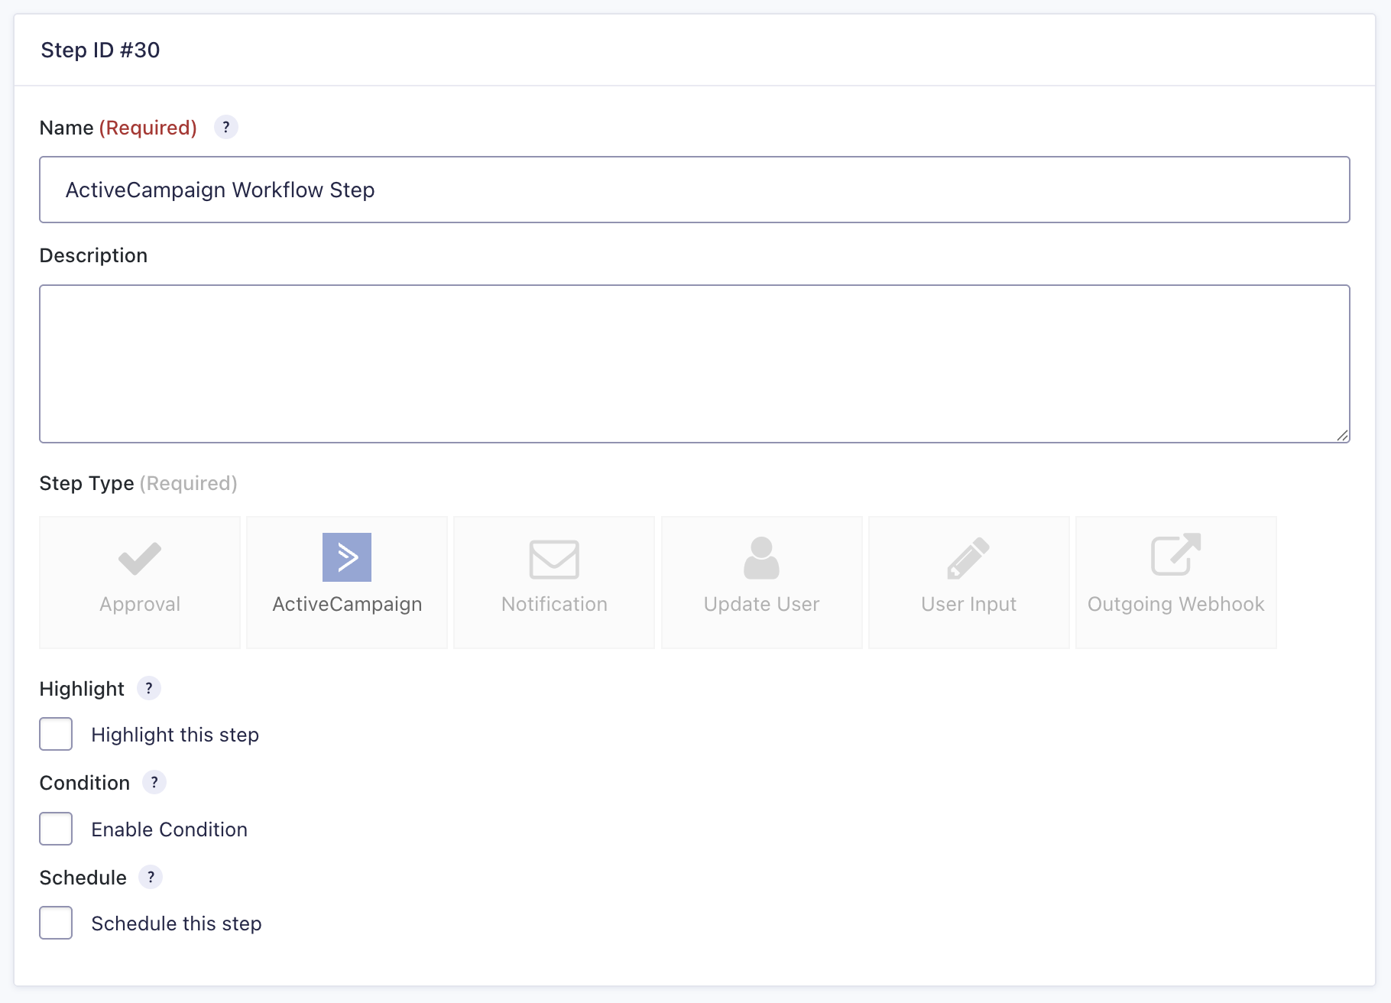Click the Description box resize handle
This screenshot has width=1391, height=1003.
(1342, 435)
